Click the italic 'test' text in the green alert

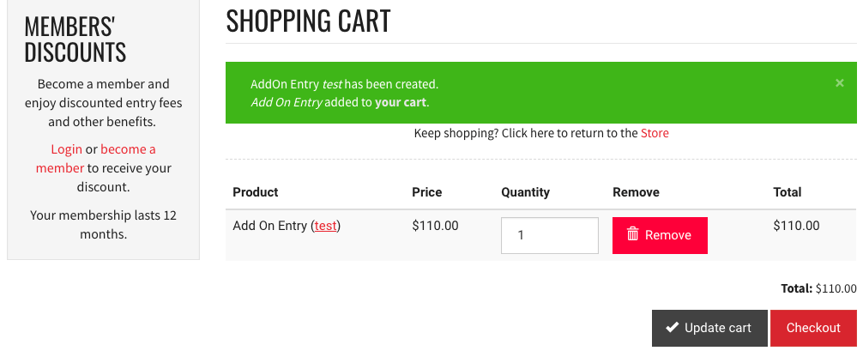(332, 85)
